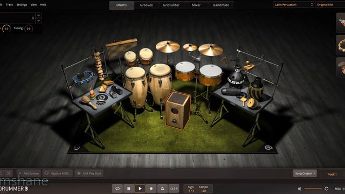345x194 pixels.
Task: Open the tambourine thumbnail in right sidebar
Action: (x=341, y=45)
